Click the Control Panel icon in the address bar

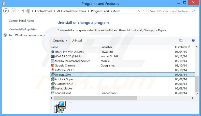(x=28, y=11)
